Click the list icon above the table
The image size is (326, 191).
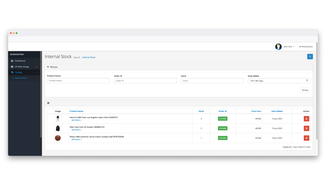coord(48,103)
